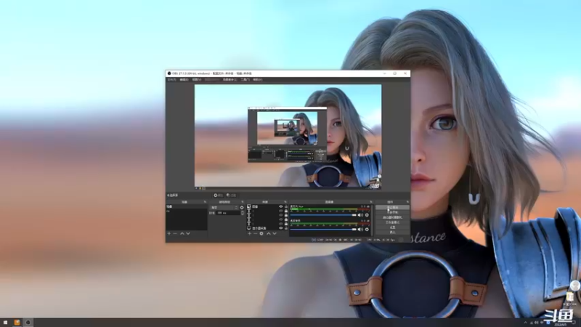This screenshot has width=581, height=327.
Task: Open the 工具(T) menu
Action: pos(245,80)
